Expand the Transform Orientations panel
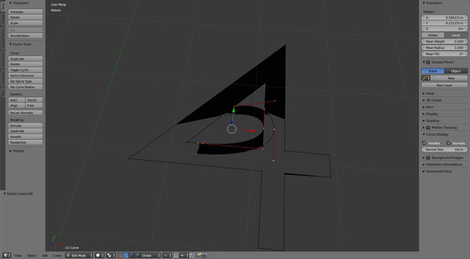The width and height of the screenshot is (470, 259). click(444, 164)
